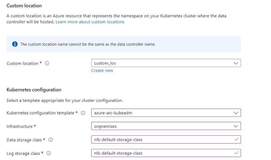Click the Log storage class input field
Image resolution: width=271 pixels, height=160 pixels.
[166, 153]
